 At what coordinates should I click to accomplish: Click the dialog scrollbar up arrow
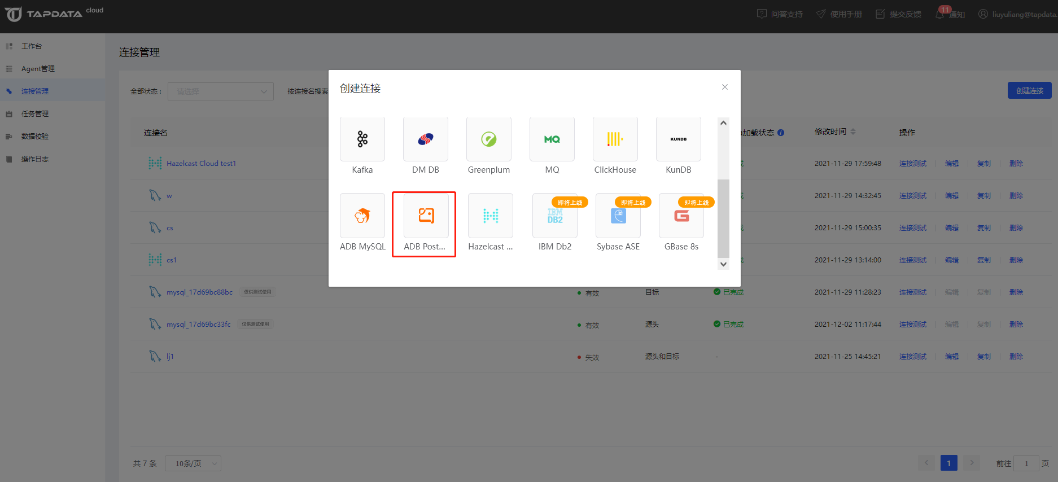723,123
